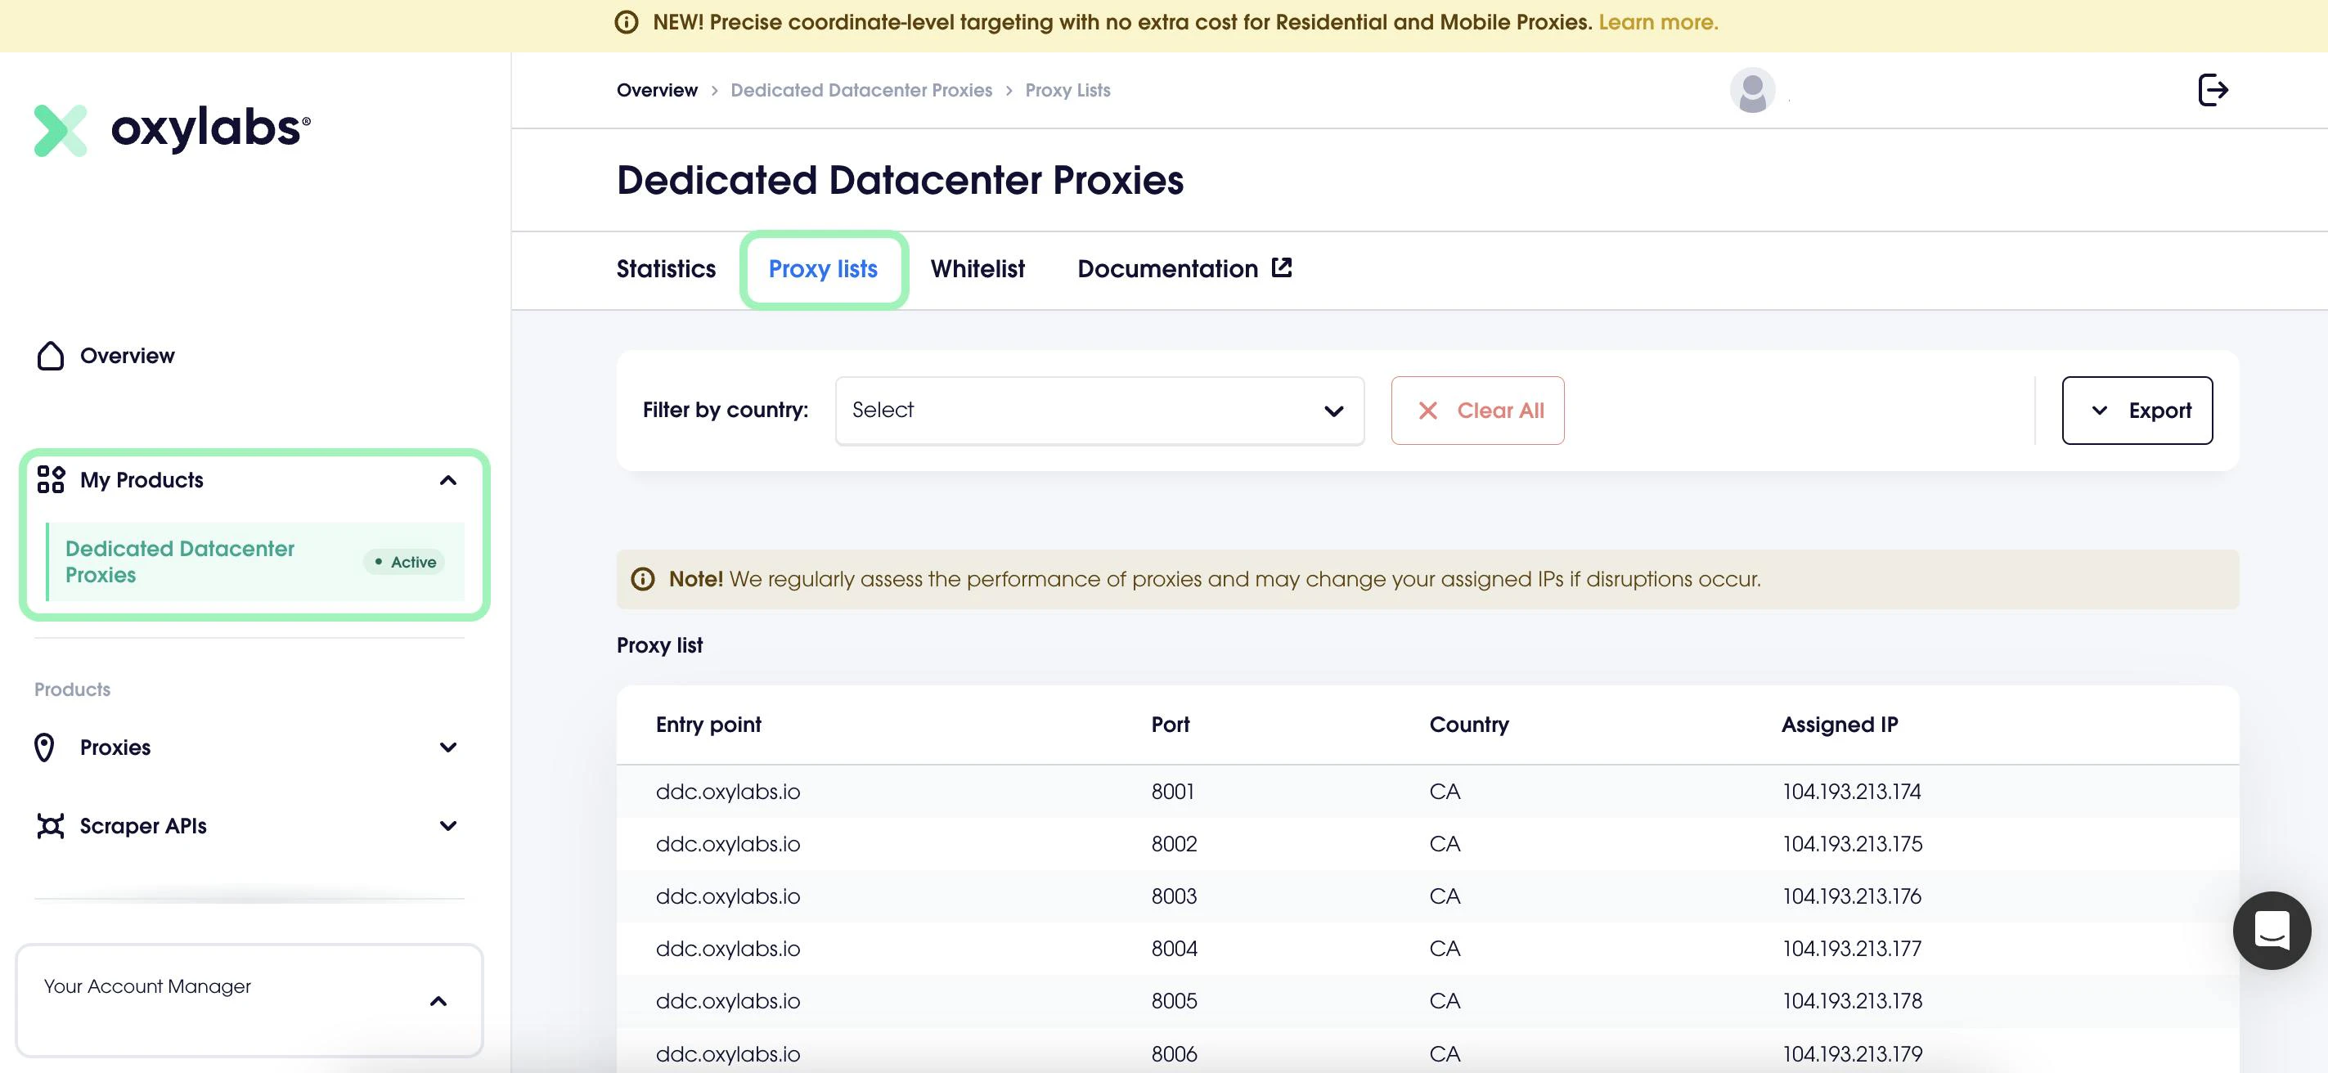Screen dimensions: 2328x1073
Task: Select IP 104.193.213.177
Action: pos(1852,949)
